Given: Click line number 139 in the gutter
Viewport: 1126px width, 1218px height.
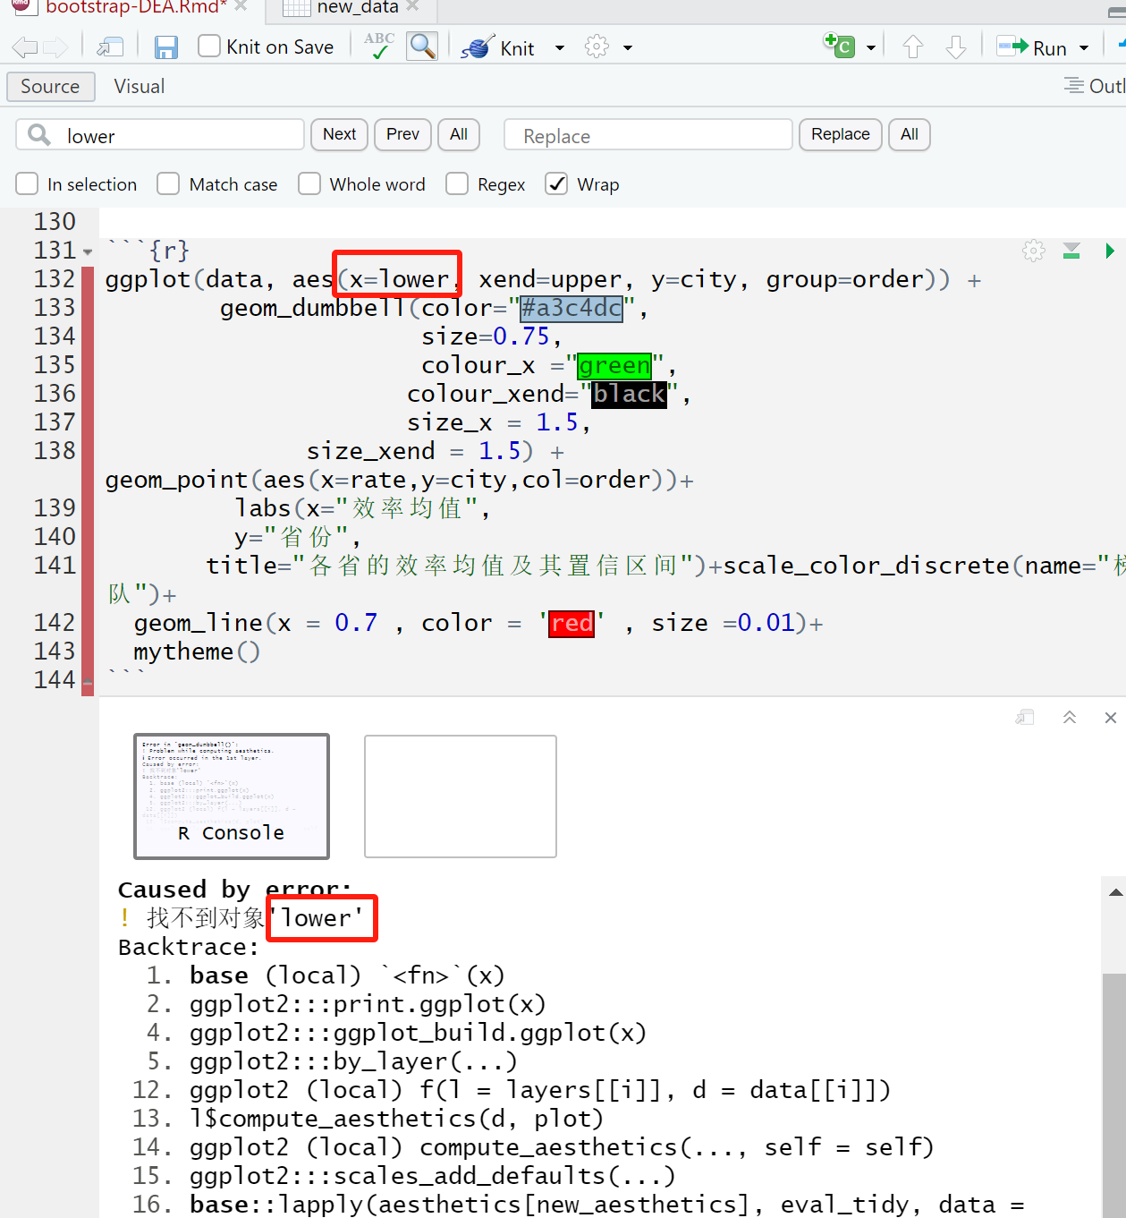Looking at the screenshot, I should point(55,508).
